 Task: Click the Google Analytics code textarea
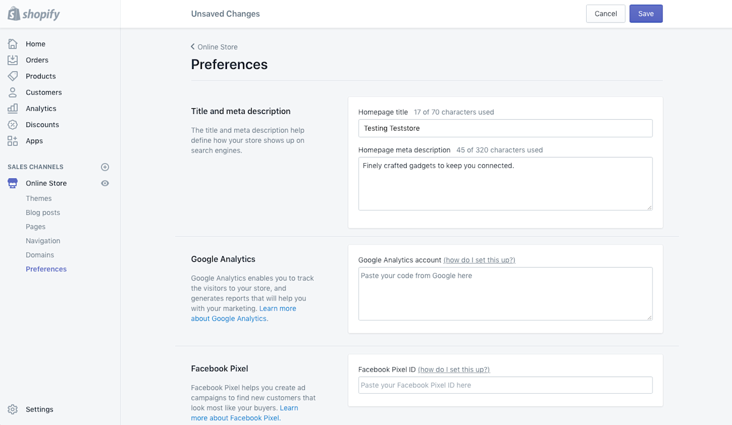[505, 294]
